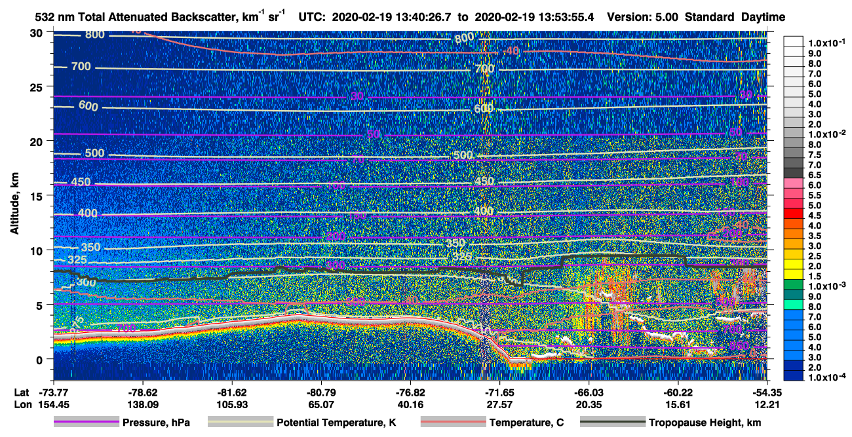Click the latitude value -54.35
This screenshot has width=852, height=437.
click(x=767, y=392)
